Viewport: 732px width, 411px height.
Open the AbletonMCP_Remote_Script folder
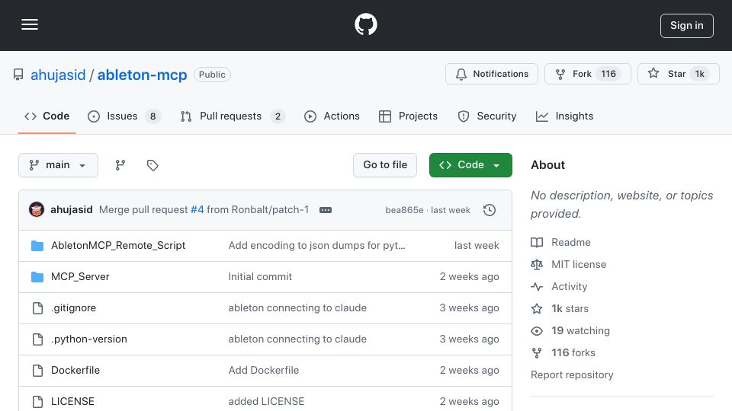[x=118, y=246]
